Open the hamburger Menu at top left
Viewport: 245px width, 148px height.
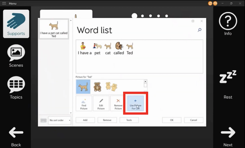[x=4, y=3]
